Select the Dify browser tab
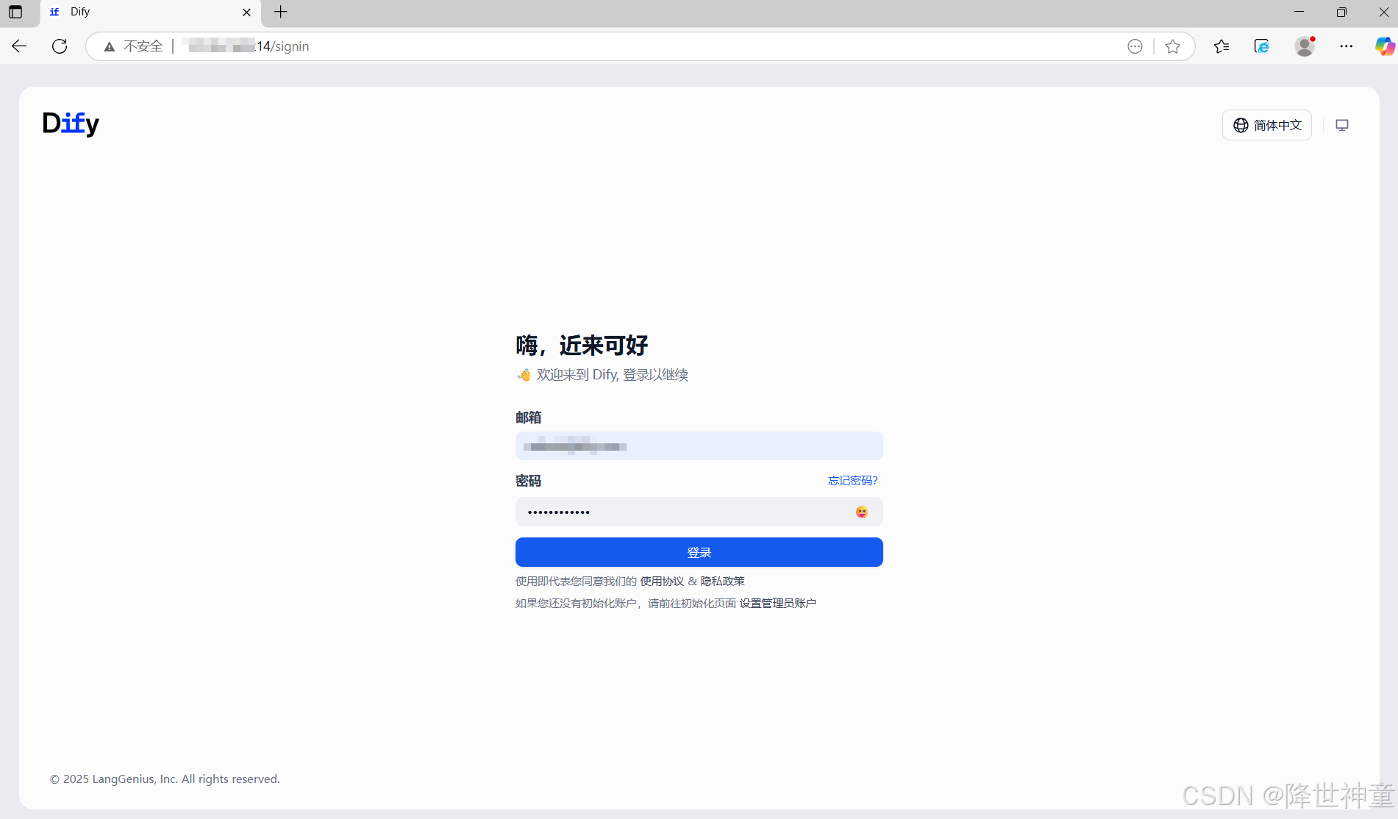The width and height of the screenshot is (1398, 819). click(x=132, y=12)
